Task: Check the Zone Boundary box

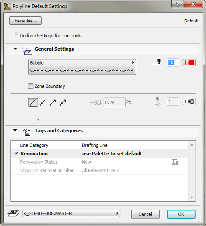Action: [x=31, y=86]
